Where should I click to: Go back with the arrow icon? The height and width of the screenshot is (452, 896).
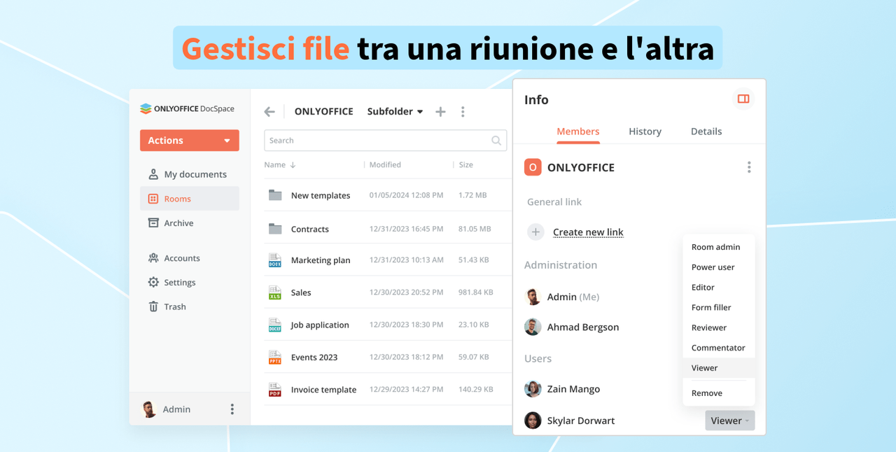[x=269, y=112]
